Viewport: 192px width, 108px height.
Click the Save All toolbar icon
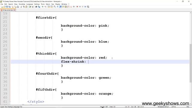(10, 7)
